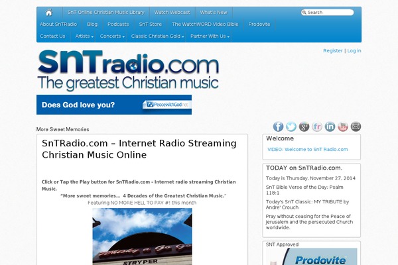Go to About SnTRadio page
The width and height of the screenshot is (398, 265).
click(58, 25)
